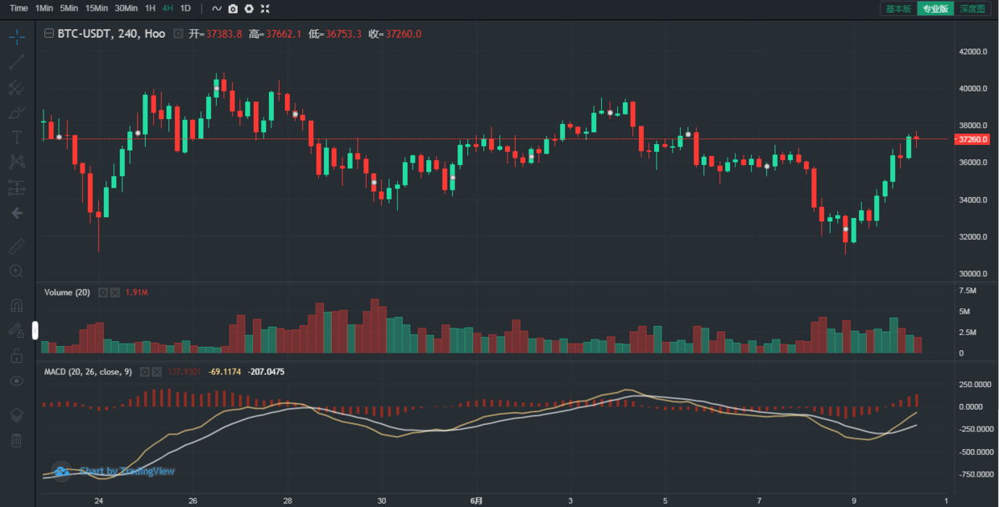
Task: Collapse the left drawing toolbar handle
Action: (x=35, y=330)
